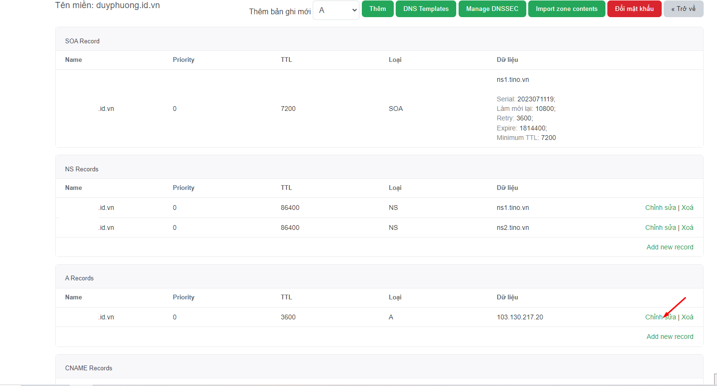Open DNS Templates
This screenshot has width=717, height=386.
click(426, 9)
